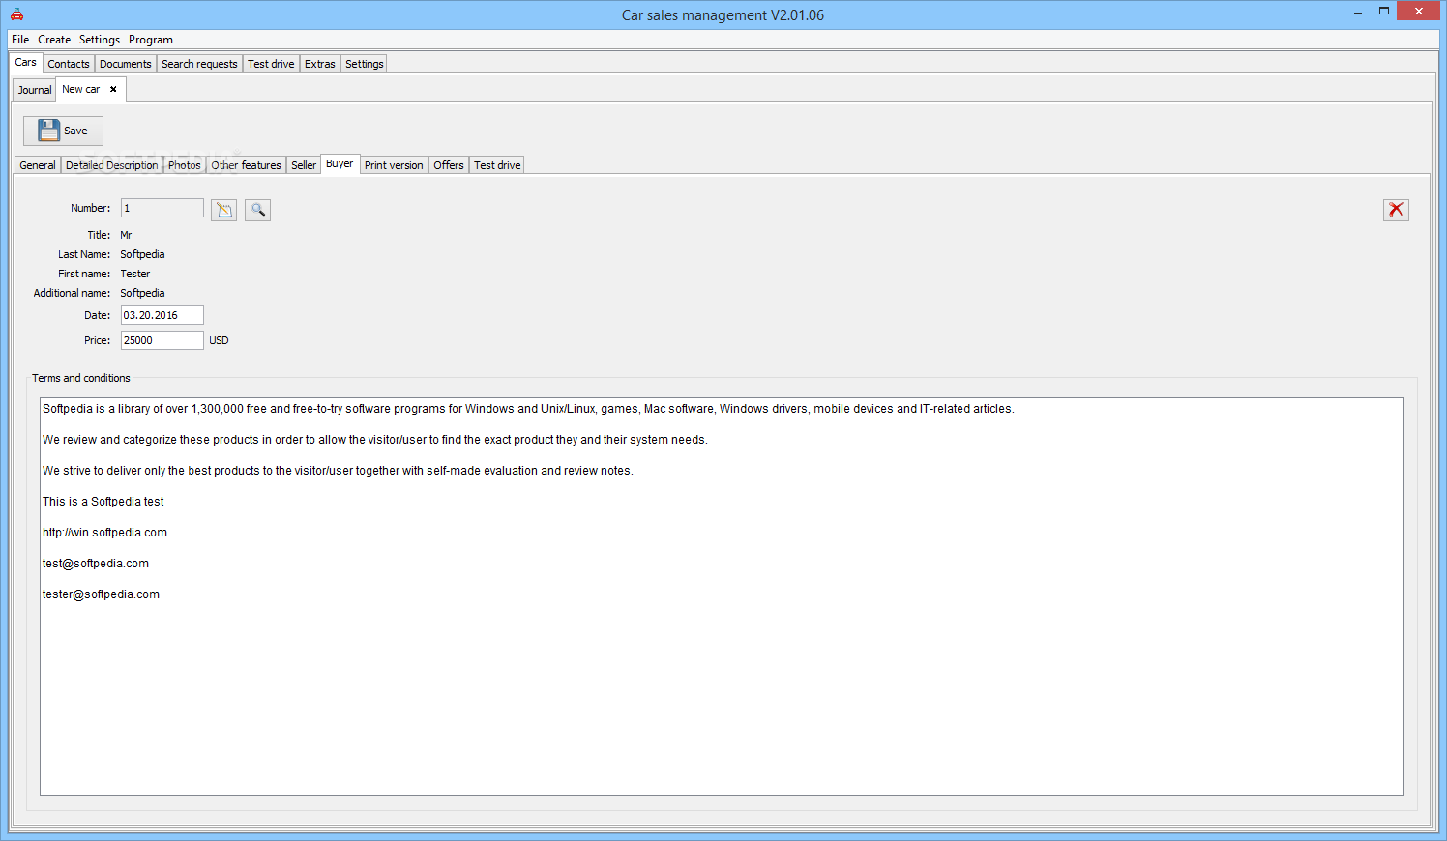Screen dimensions: 1447x841
Task: Click the Save button label
Action: pos(75,130)
